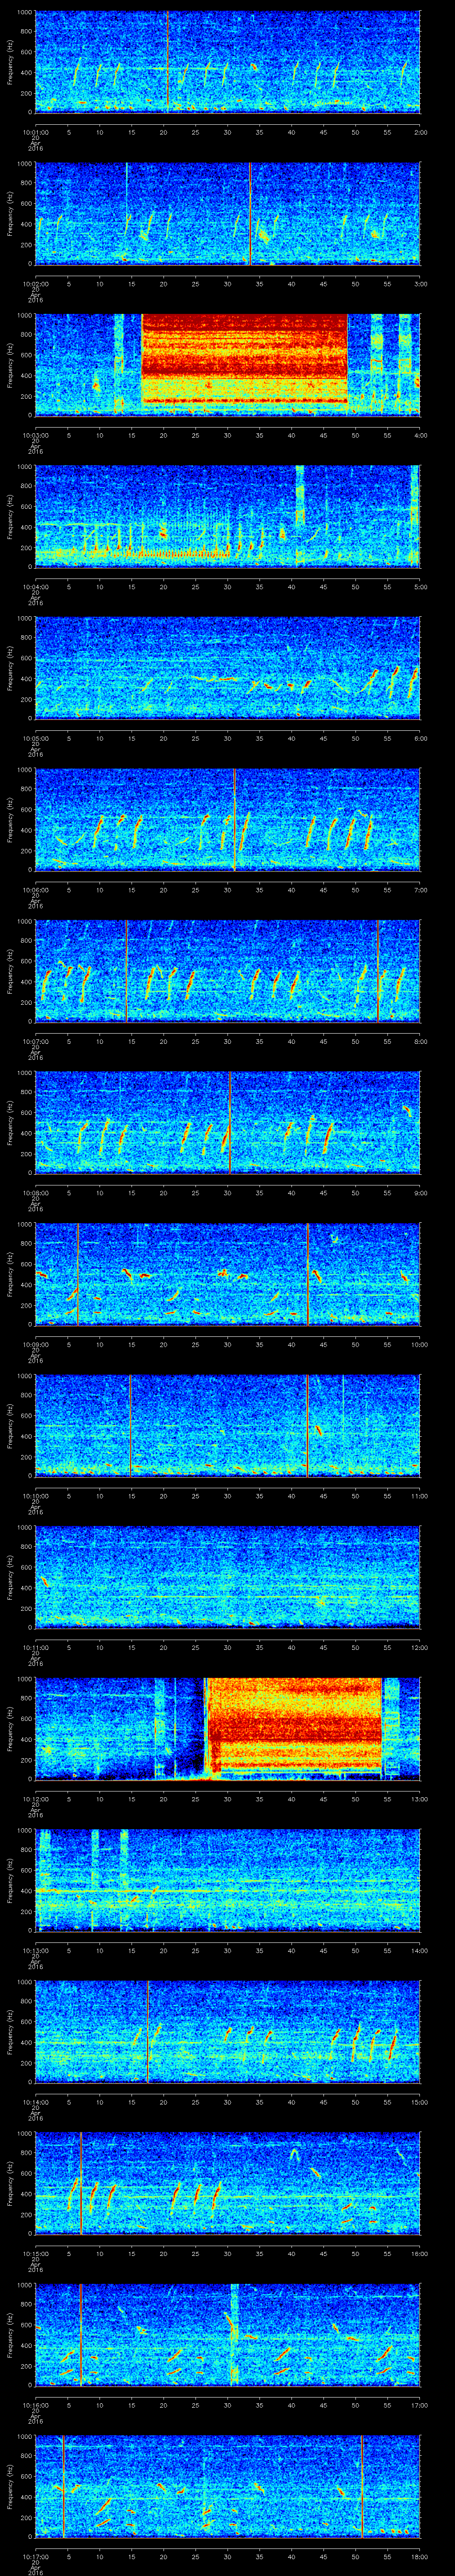
Task: Open the spectrogram panel starting at 10:03:00
Action: point(227,364)
